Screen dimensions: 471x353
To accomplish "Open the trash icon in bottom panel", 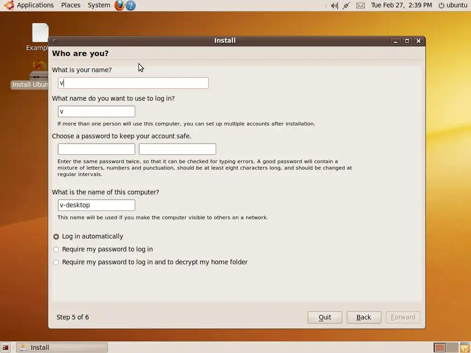I will coord(465,347).
